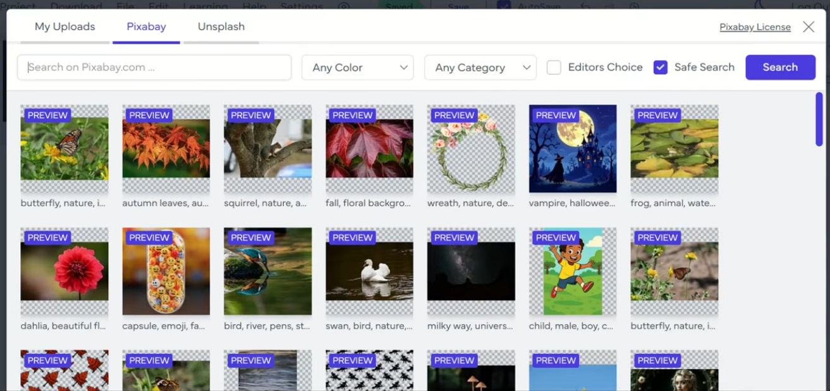Screen dimensions: 830x391
Task: Select the red maple leaf pattern thumbnail
Action: pyautogui.click(x=64, y=371)
